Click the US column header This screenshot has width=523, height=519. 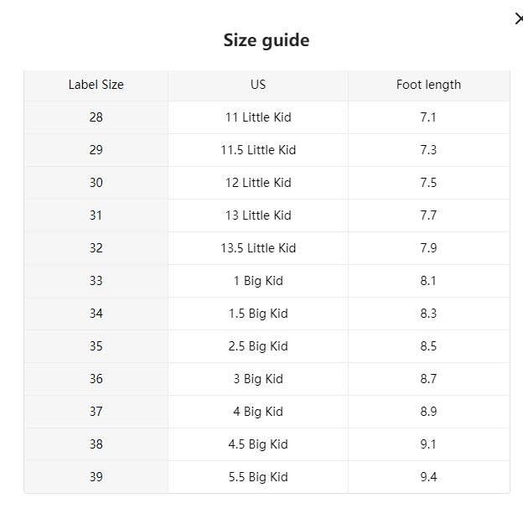258,85
